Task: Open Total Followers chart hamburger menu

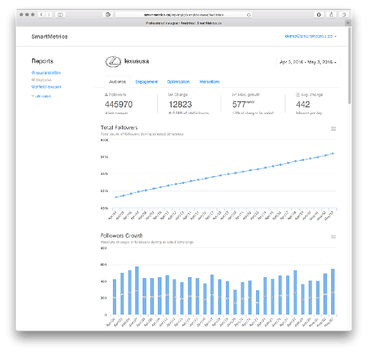Action: point(333,129)
